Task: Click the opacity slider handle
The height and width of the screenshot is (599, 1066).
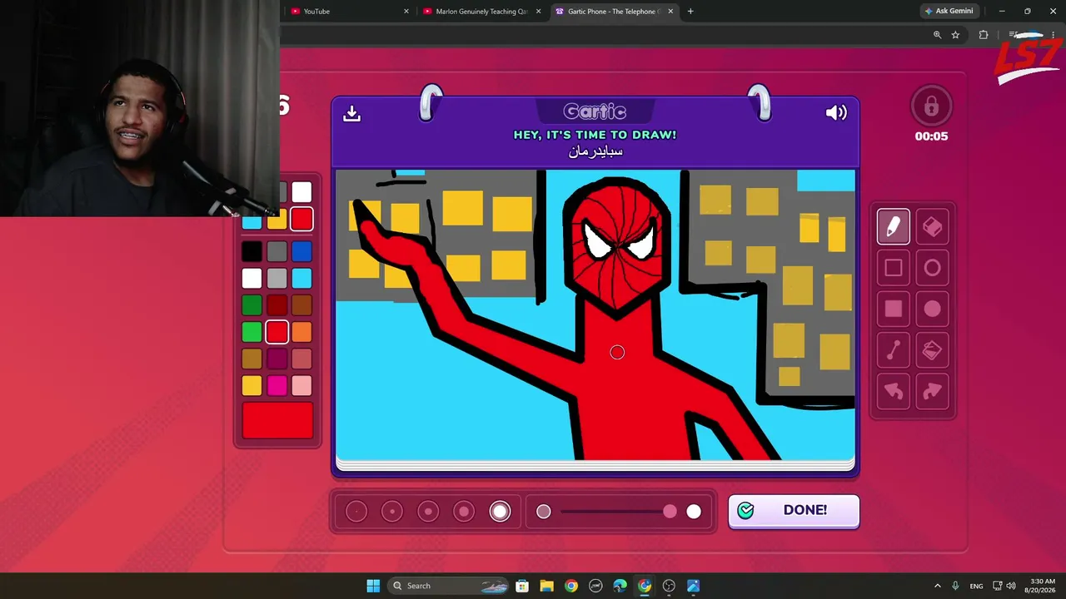Action: [670, 512]
